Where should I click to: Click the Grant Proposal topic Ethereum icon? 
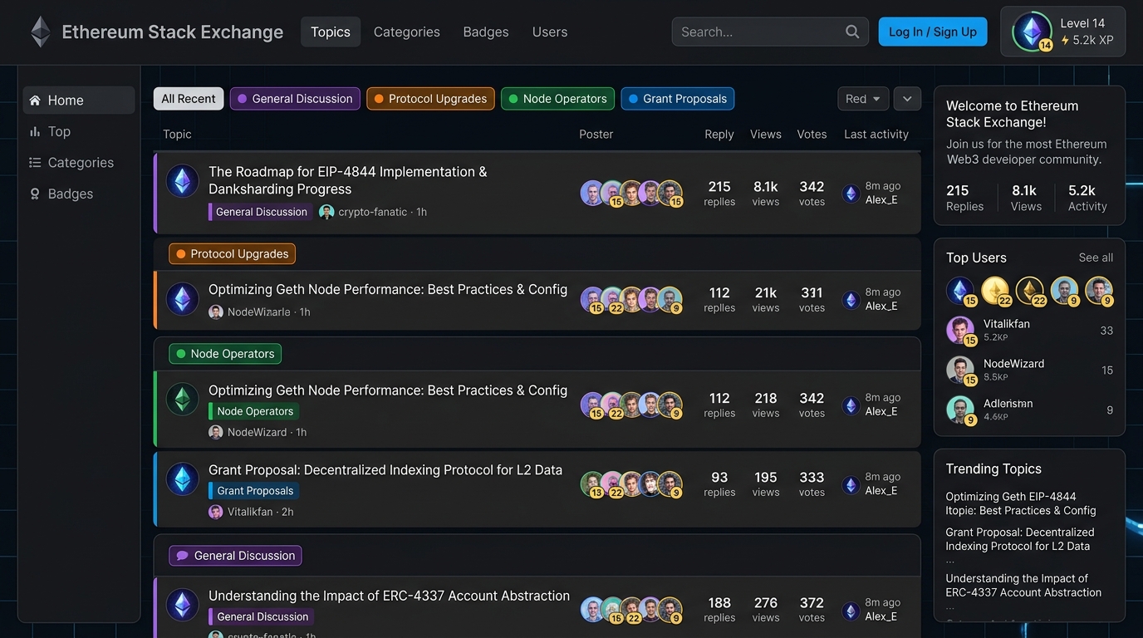[x=183, y=479]
